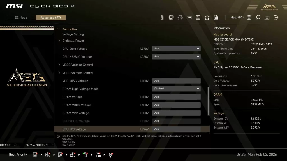Open Help with the Help (F1) button
This screenshot has width=287, height=161.
[x=237, y=17]
